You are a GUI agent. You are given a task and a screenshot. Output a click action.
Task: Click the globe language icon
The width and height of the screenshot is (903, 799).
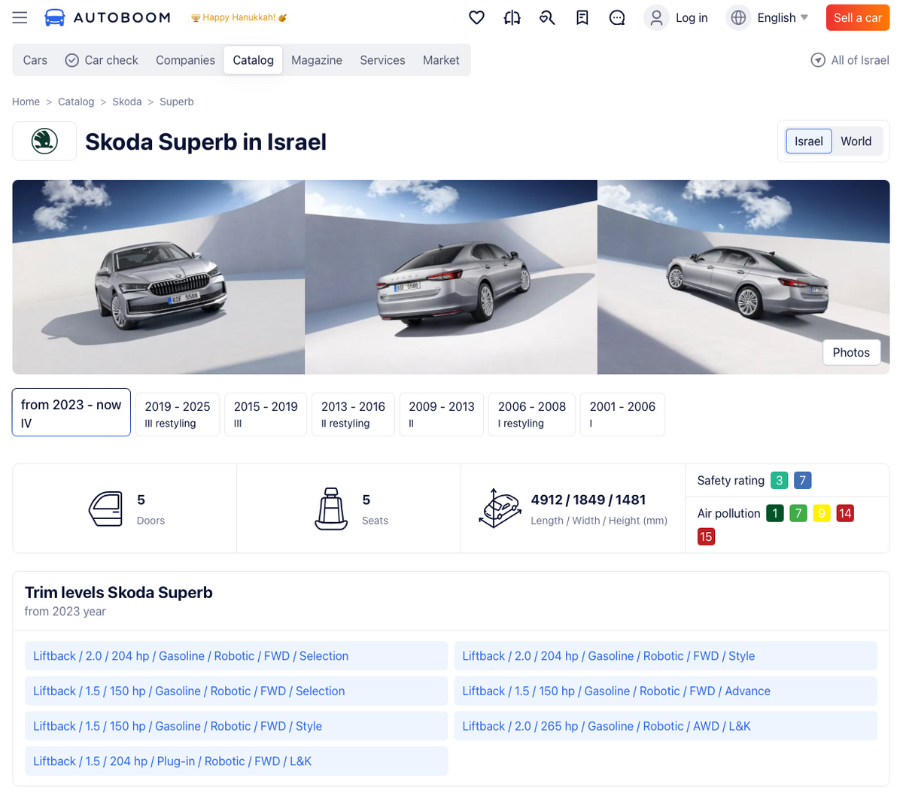click(x=738, y=17)
